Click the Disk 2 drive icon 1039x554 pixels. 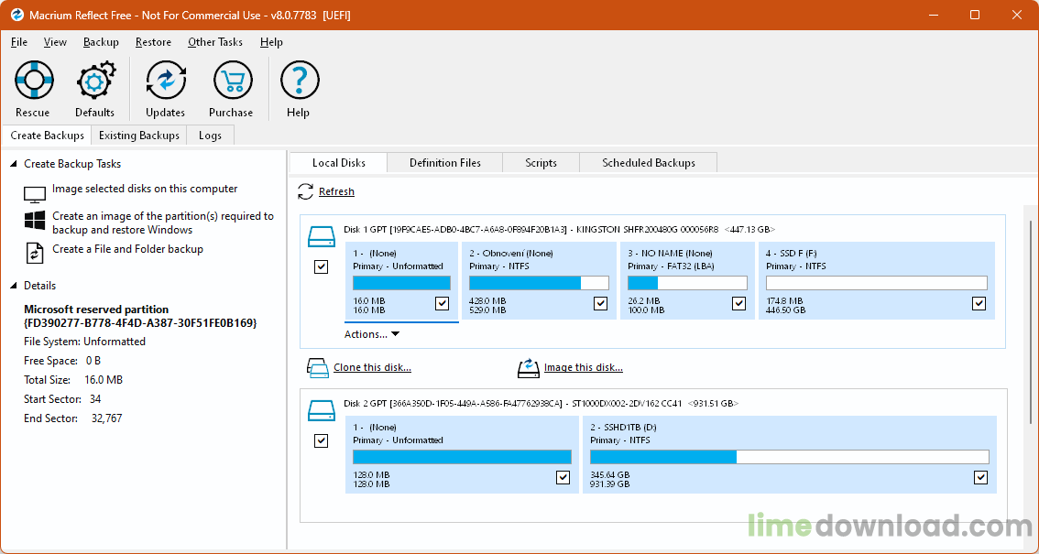click(x=322, y=410)
